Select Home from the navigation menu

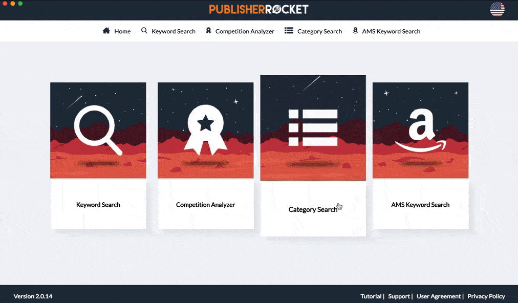[122, 31]
